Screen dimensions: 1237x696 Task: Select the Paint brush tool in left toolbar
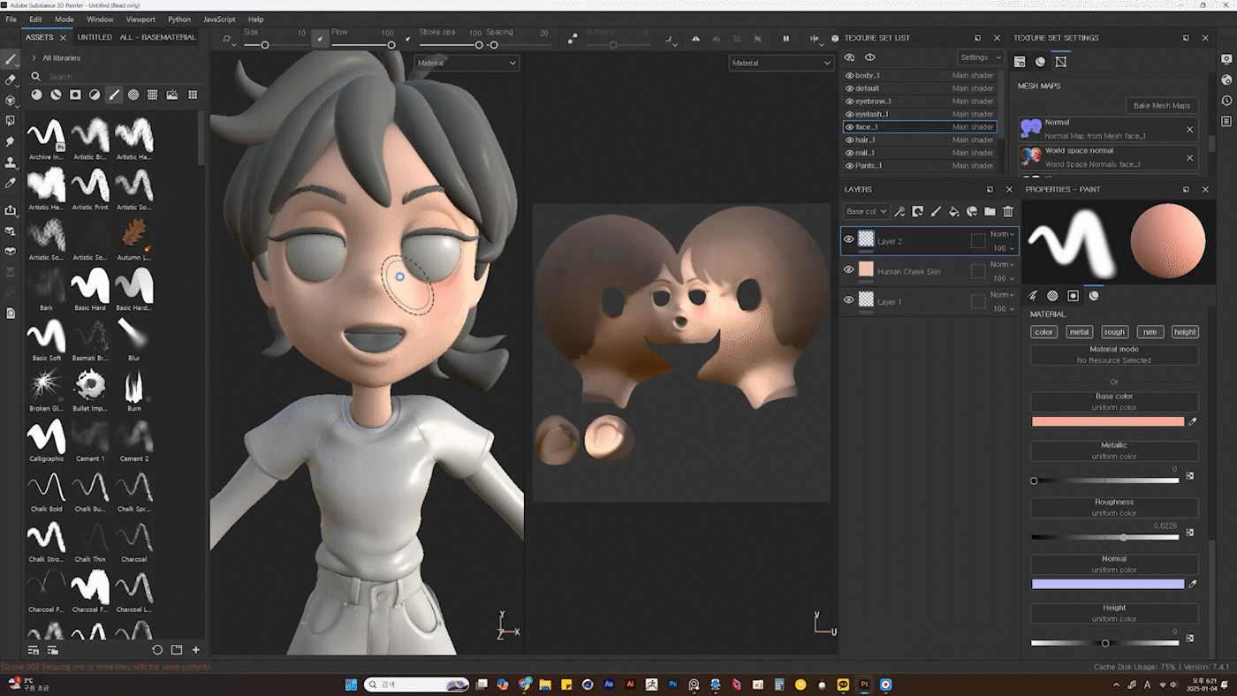click(x=11, y=59)
